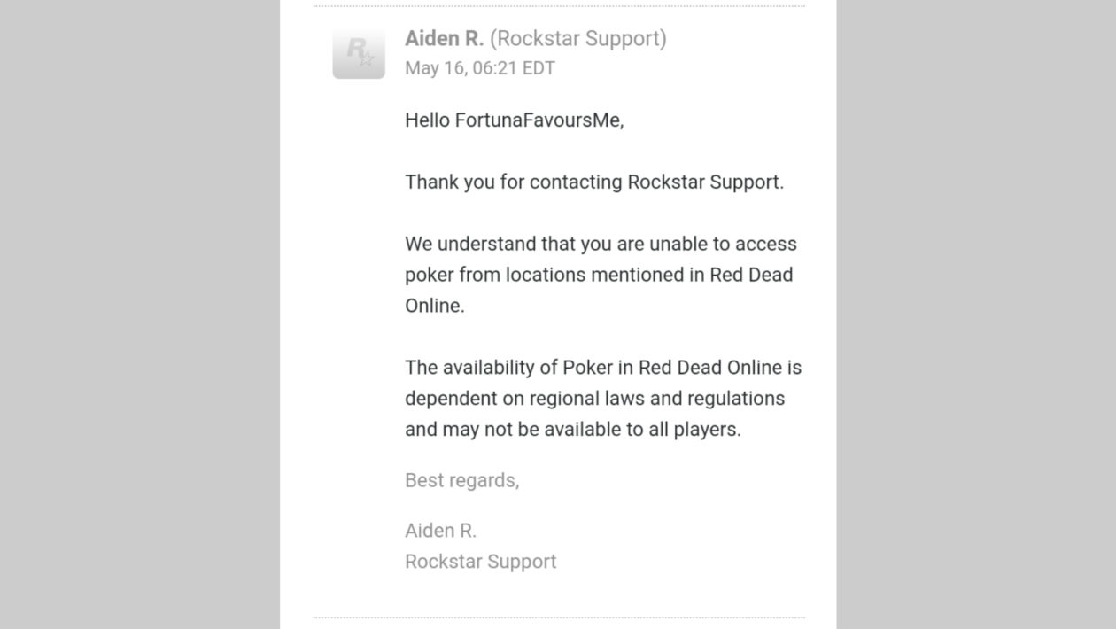Click the username FortunaFavoursMe in greeting

(x=539, y=120)
